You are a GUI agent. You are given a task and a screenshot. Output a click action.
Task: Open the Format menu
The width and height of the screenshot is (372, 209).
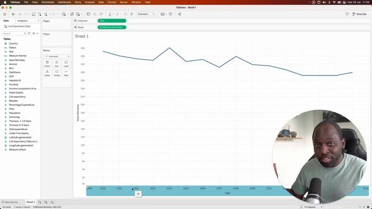112,2
